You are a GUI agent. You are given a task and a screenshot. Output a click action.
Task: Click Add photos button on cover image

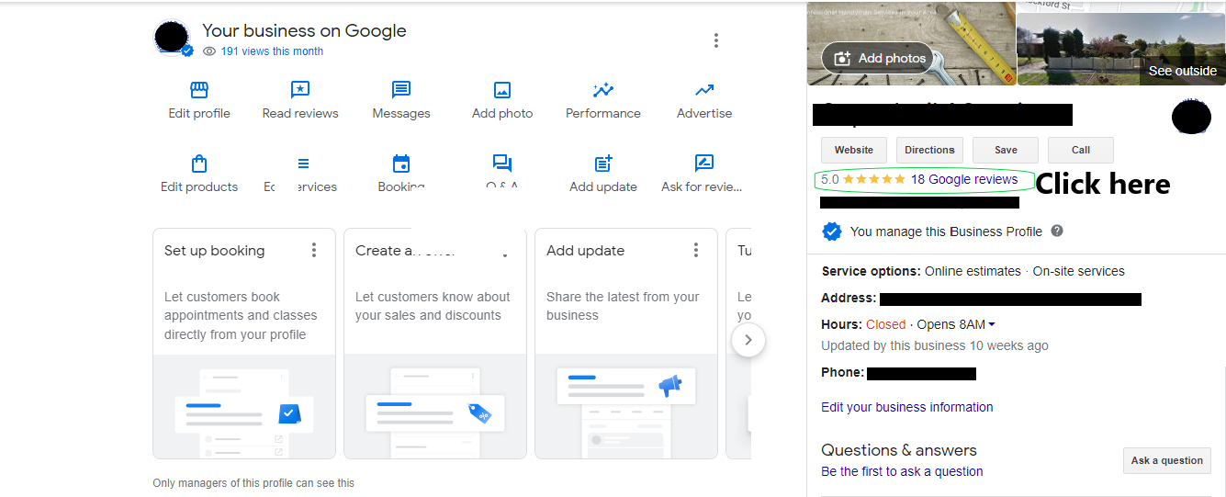tap(879, 59)
